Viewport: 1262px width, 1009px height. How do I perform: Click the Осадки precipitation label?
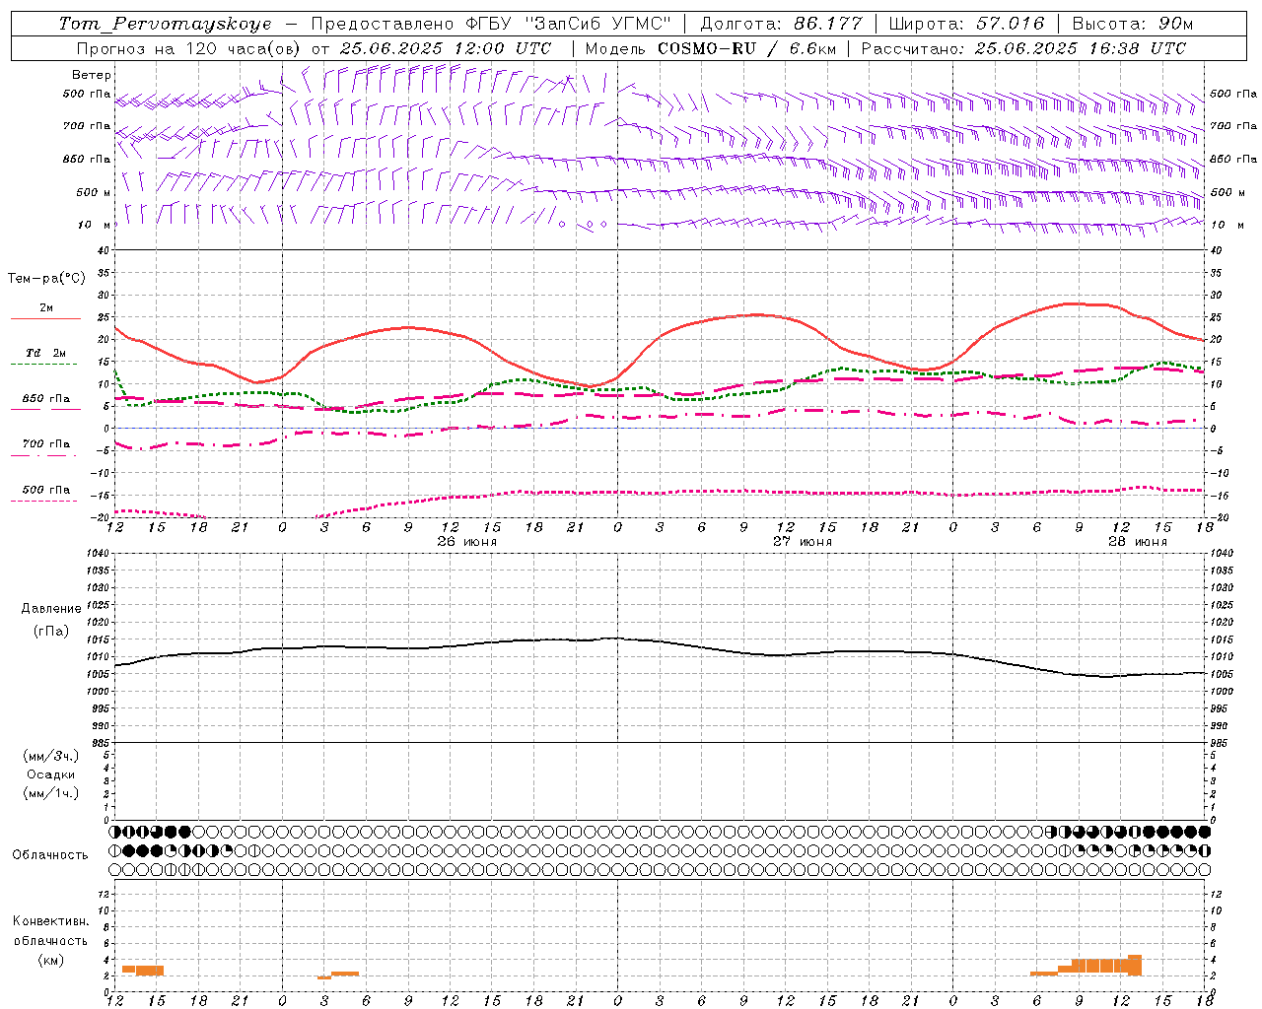(x=51, y=774)
